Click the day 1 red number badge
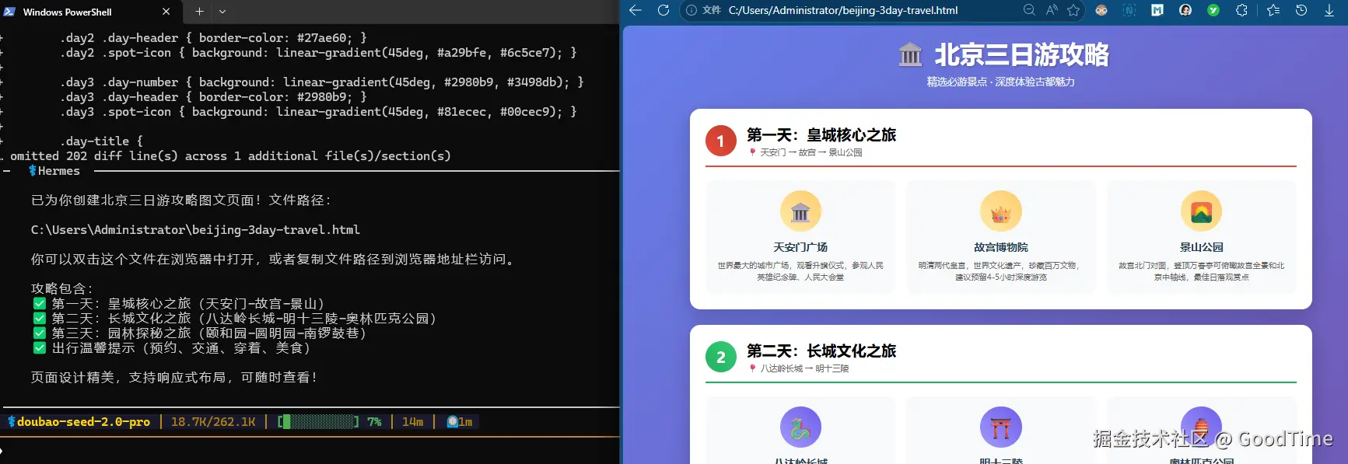Screen dimensions: 1348x464 click(x=721, y=141)
